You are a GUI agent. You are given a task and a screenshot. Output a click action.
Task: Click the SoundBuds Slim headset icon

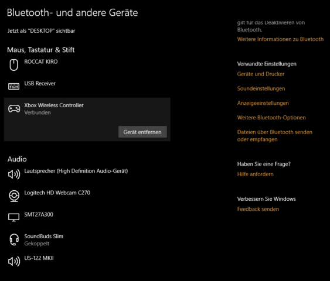pos(14,239)
